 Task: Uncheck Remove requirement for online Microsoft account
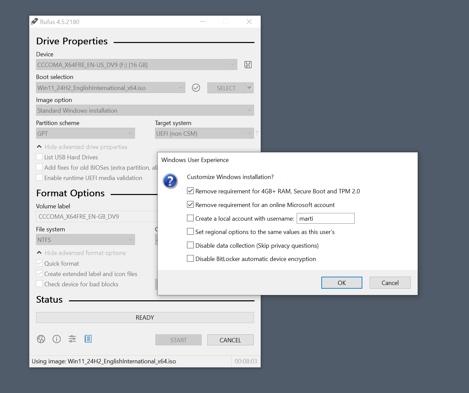pyautogui.click(x=190, y=204)
